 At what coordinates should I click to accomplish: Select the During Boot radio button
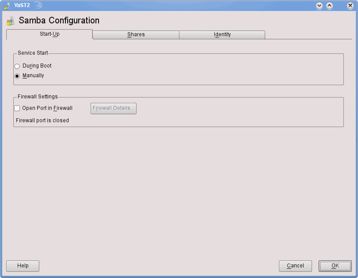click(17, 66)
